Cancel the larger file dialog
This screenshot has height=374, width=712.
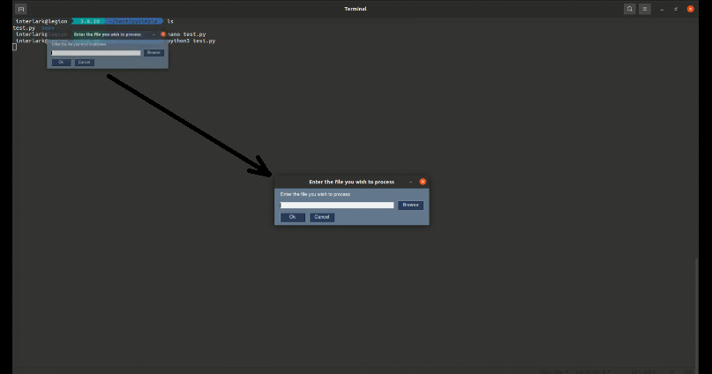(x=322, y=217)
